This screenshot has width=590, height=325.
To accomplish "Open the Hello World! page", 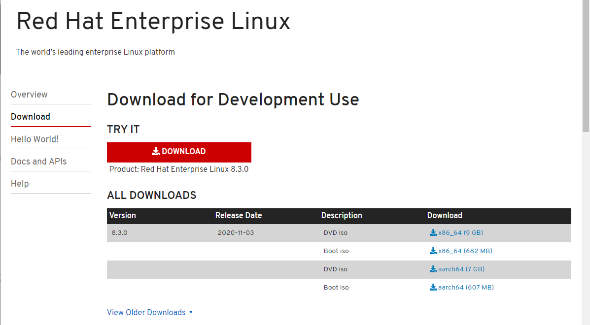I will [35, 139].
